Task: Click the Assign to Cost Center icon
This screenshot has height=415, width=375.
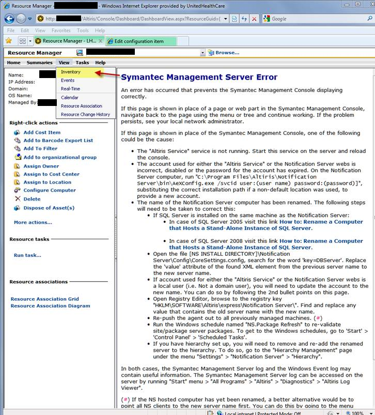Action: pos(17,174)
